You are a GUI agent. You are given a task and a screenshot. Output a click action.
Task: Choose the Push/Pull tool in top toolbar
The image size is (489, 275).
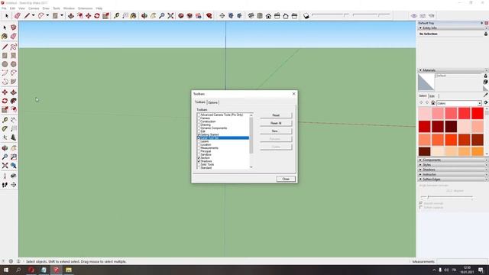point(71,15)
